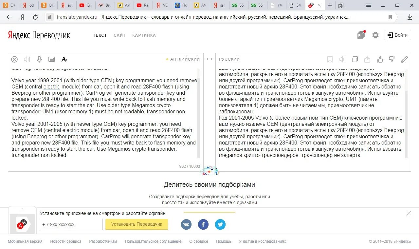
Task: Reload the page with the refresh icon
Action: tap(35, 17)
